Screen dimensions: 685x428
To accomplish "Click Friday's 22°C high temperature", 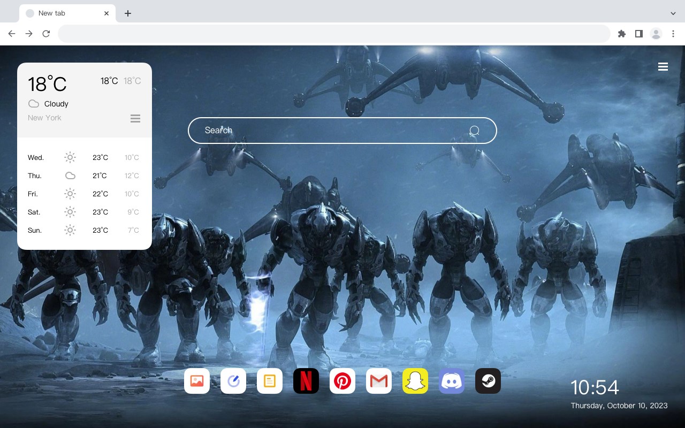I will click(100, 194).
